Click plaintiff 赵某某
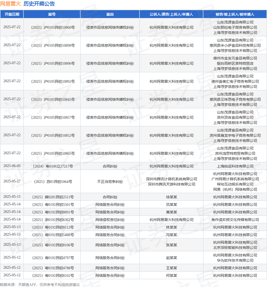 click(x=172, y=258)
